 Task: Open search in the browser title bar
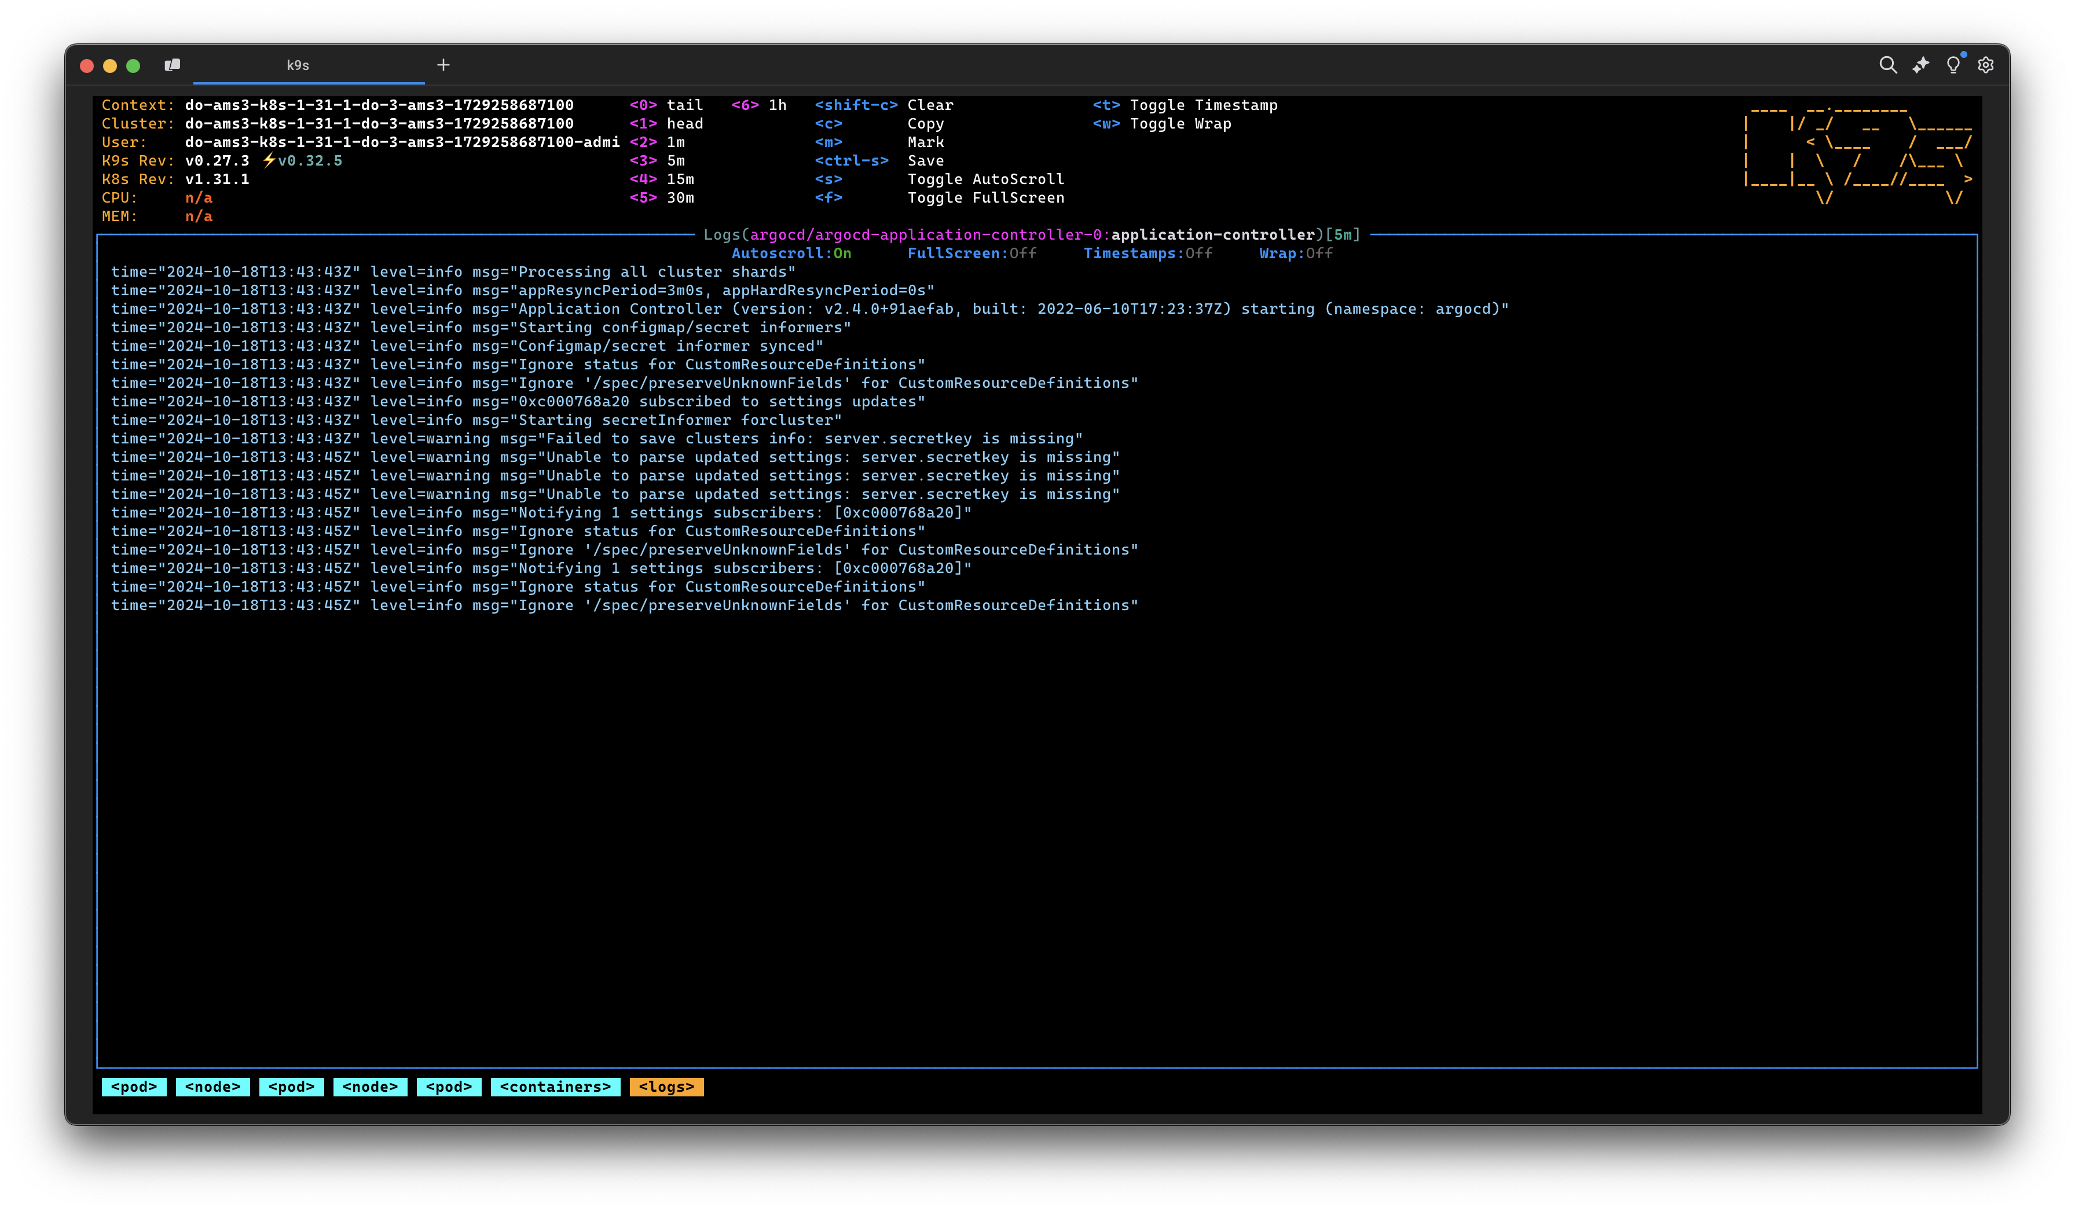(x=1889, y=65)
